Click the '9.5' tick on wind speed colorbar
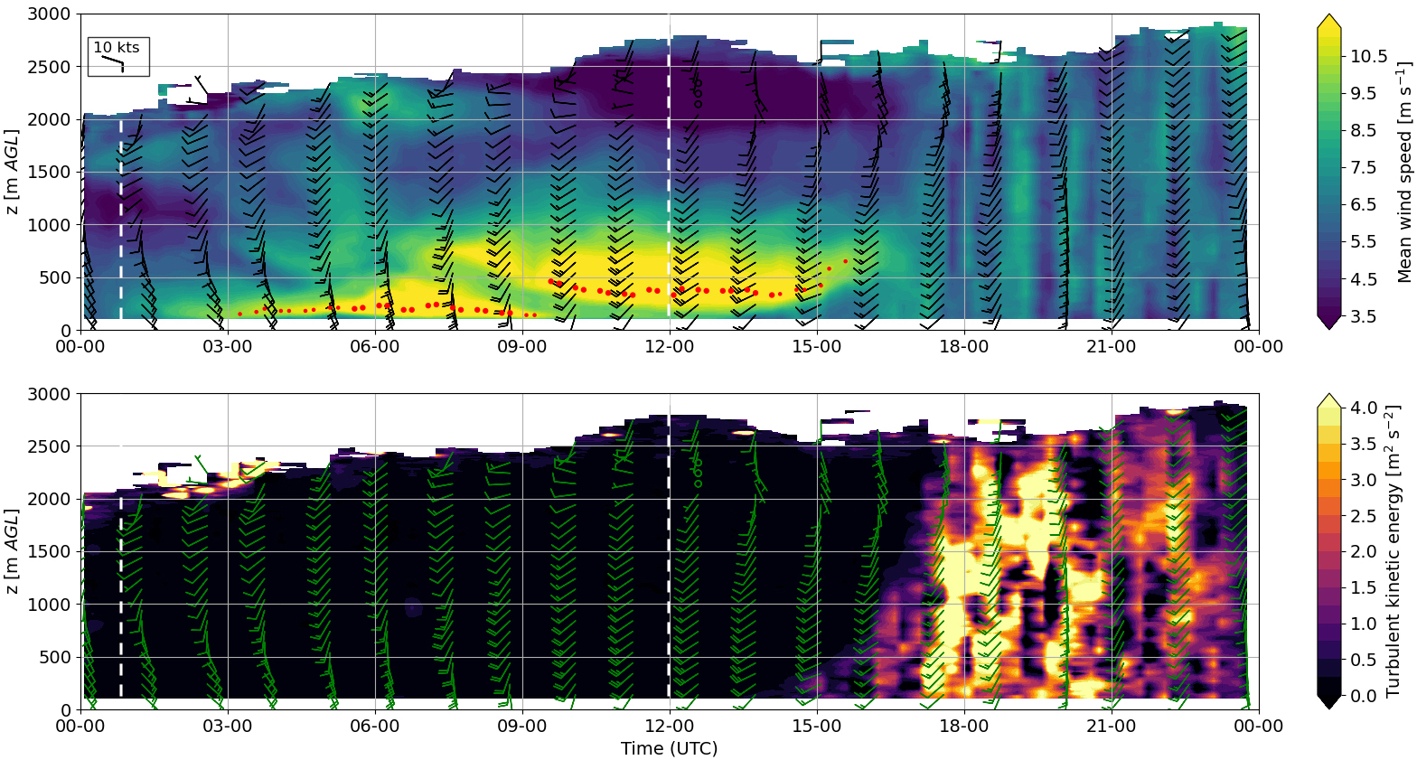Image resolution: width=1417 pixels, height=760 pixels. (x=1364, y=93)
